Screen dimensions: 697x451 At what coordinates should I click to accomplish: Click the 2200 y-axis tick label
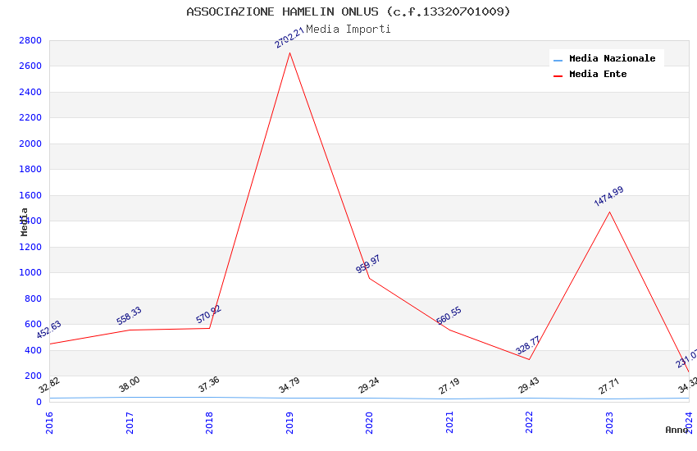coord(30,118)
